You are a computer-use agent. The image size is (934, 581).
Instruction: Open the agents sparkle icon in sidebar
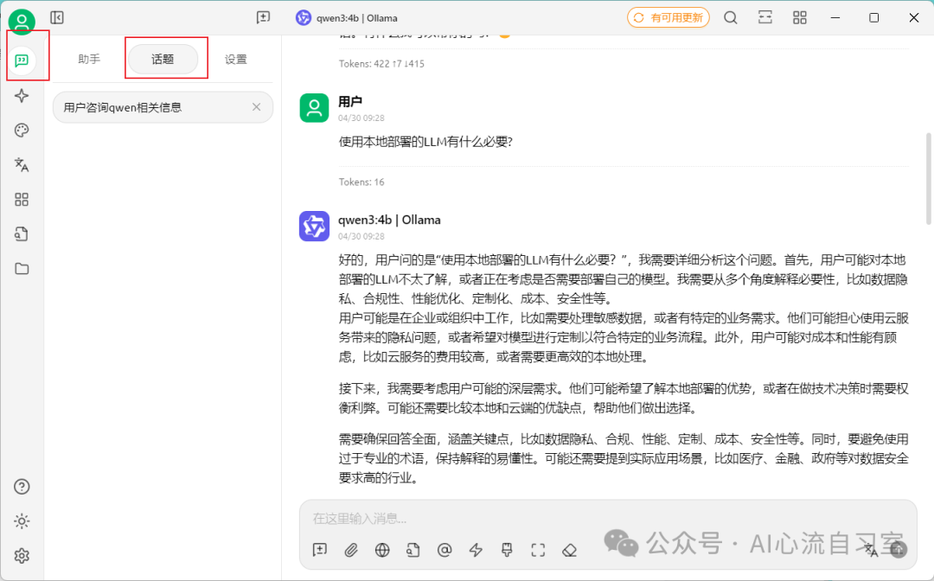point(22,96)
